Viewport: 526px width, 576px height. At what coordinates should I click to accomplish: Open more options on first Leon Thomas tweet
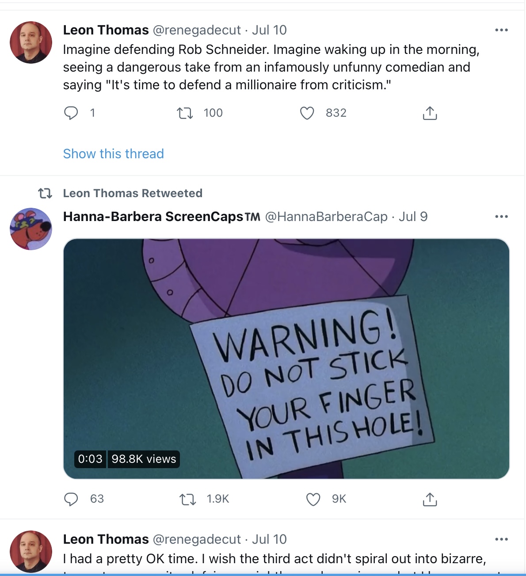[501, 30]
